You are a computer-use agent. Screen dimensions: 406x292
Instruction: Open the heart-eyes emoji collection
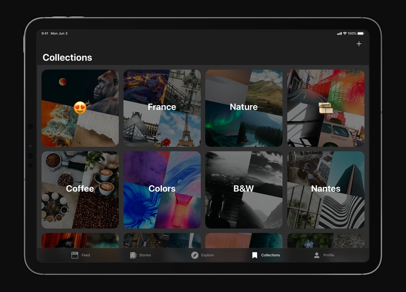click(80, 108)
